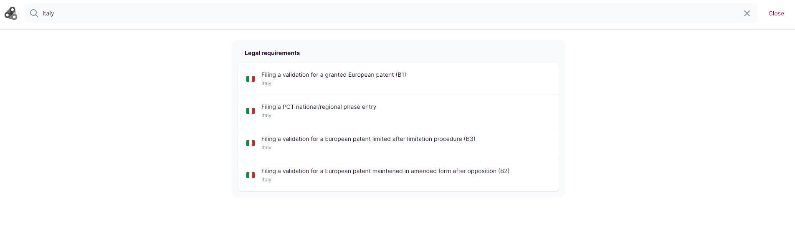The image size is (795, 236).
Task: Click "Italy" subtitle under the B1 validation result
Action: (x=266, y=83)
